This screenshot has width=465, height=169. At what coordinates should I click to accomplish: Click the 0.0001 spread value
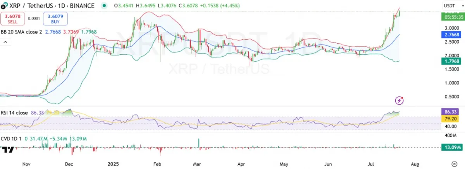click(34, 19)
